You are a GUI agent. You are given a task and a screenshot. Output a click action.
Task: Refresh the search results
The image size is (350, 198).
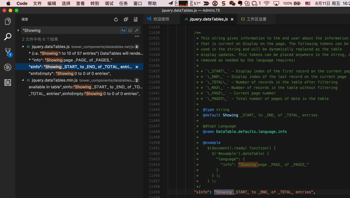pos(116,20)
